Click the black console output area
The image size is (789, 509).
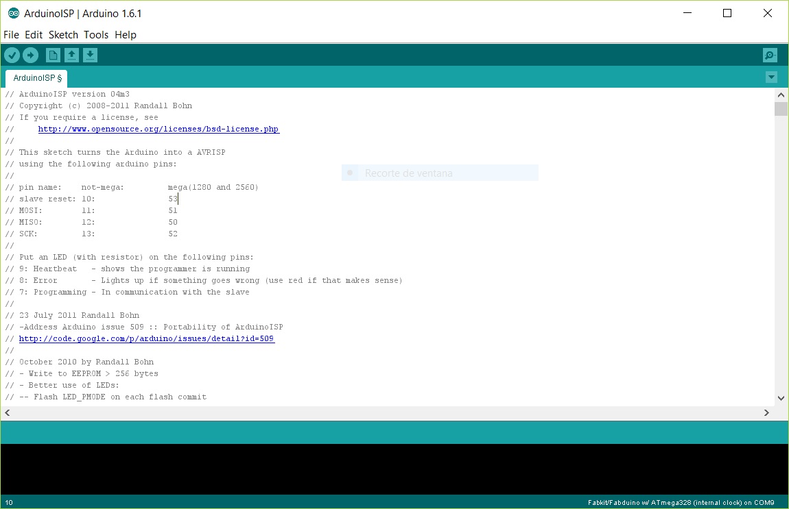tap(394, 469)
